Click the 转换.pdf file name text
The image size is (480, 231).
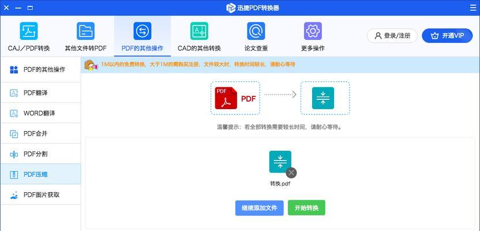(280, 184)
